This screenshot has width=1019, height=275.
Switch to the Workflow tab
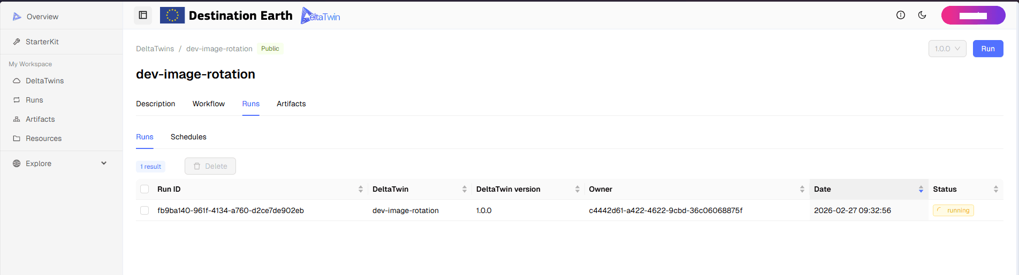point(209,104)
